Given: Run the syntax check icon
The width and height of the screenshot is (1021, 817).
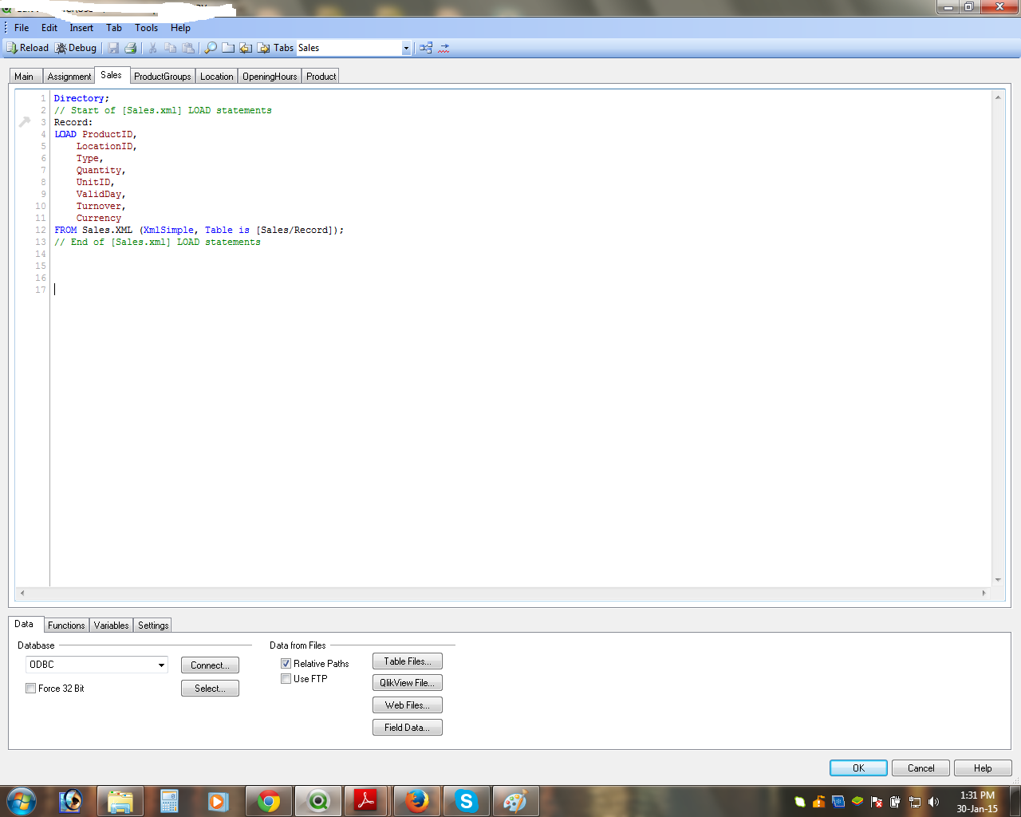Looking at the screenshot, I should 444,48.
